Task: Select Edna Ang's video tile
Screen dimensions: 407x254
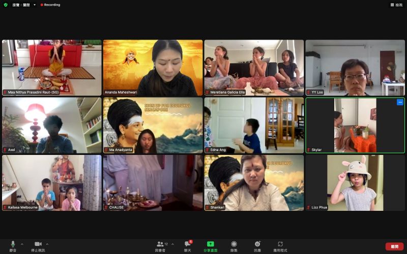Action: click(254, 125)
